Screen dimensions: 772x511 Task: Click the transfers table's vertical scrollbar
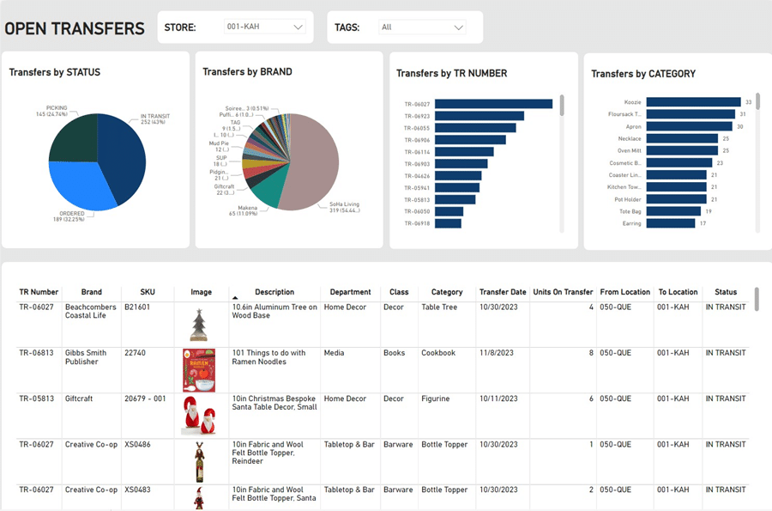click(757, 299)
